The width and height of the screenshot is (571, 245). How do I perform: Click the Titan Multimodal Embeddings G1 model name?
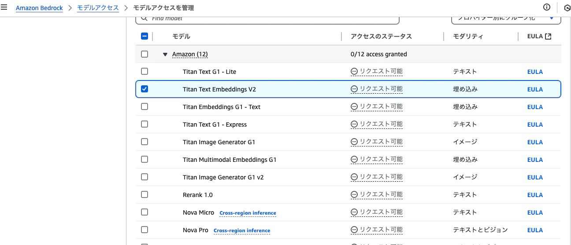pyautogui.click(x=230, y=160)
